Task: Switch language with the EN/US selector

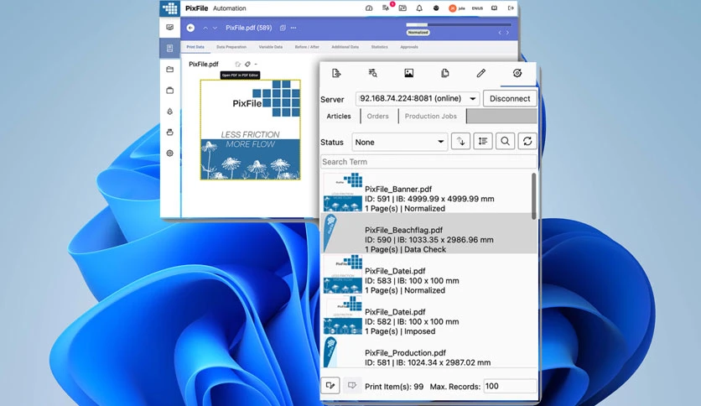Action: click(477, 8)
